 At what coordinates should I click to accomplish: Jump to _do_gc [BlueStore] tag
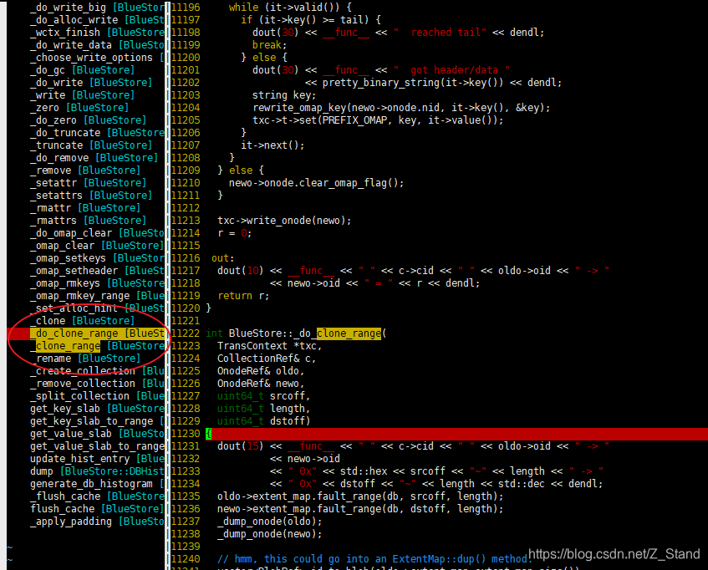click(x=82, y=70)
